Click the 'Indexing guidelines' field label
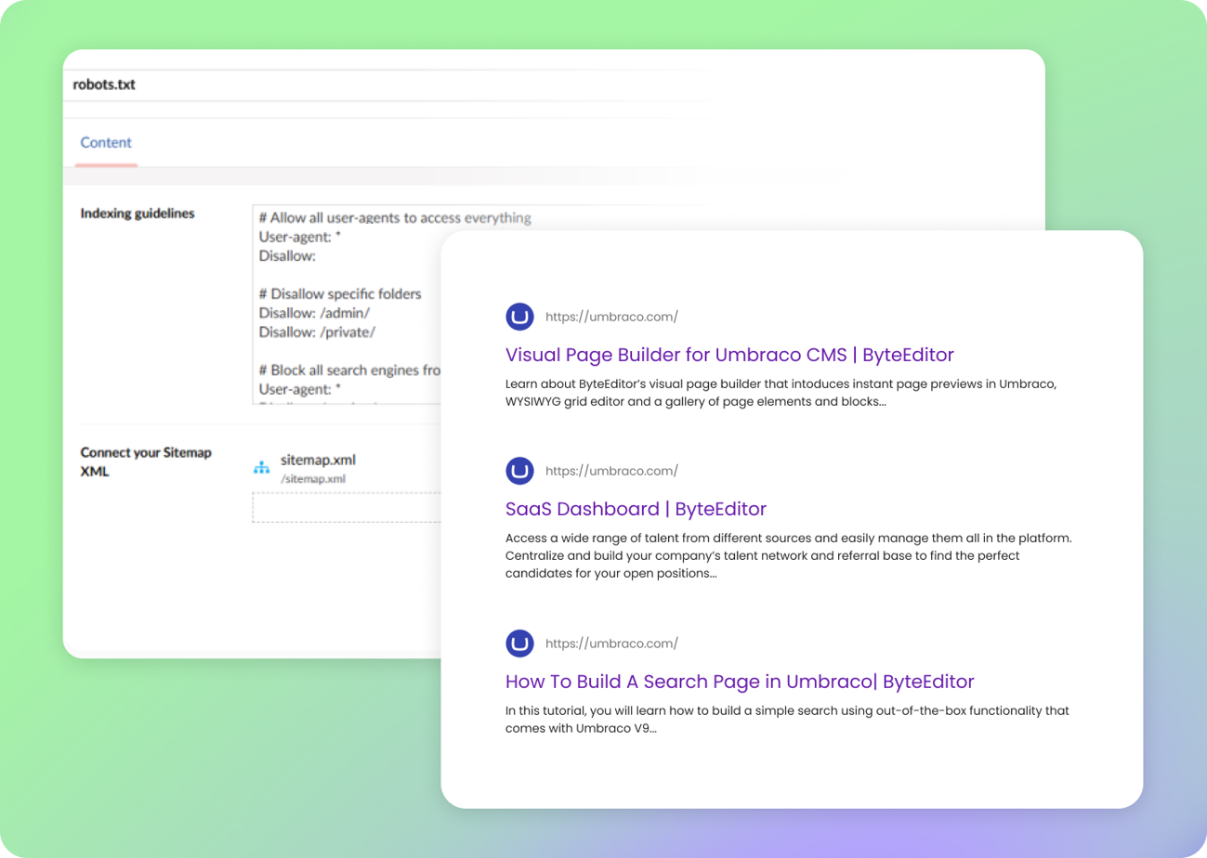Viewport: 1207px width, 858px height. [x=138, y=214]
